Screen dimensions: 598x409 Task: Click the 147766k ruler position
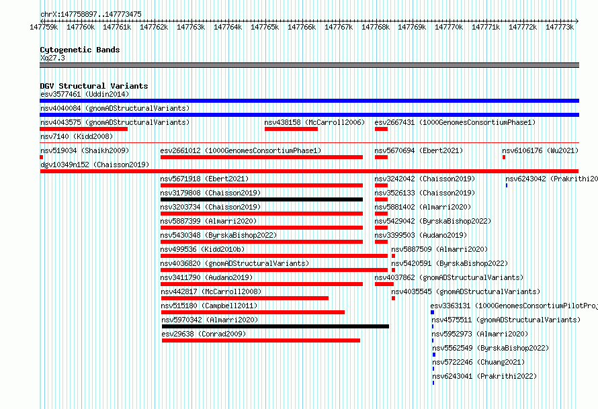click(302, 27)
